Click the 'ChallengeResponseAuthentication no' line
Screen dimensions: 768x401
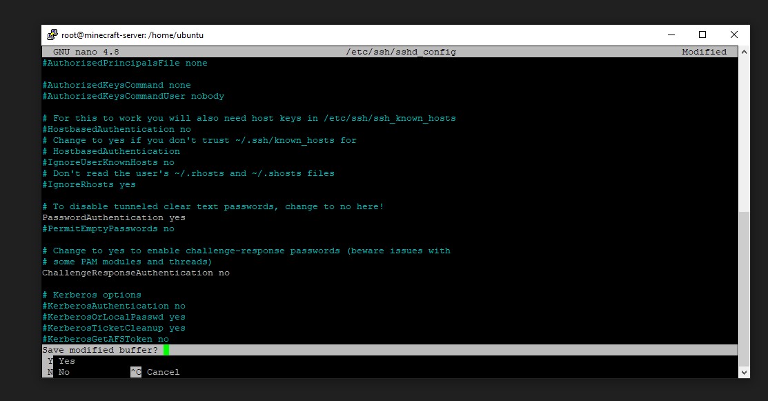click(136, 273)
